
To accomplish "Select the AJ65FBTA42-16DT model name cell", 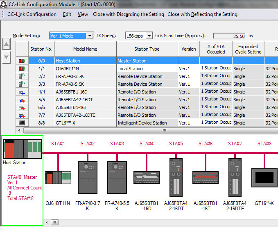I will [x=85, y=100].
